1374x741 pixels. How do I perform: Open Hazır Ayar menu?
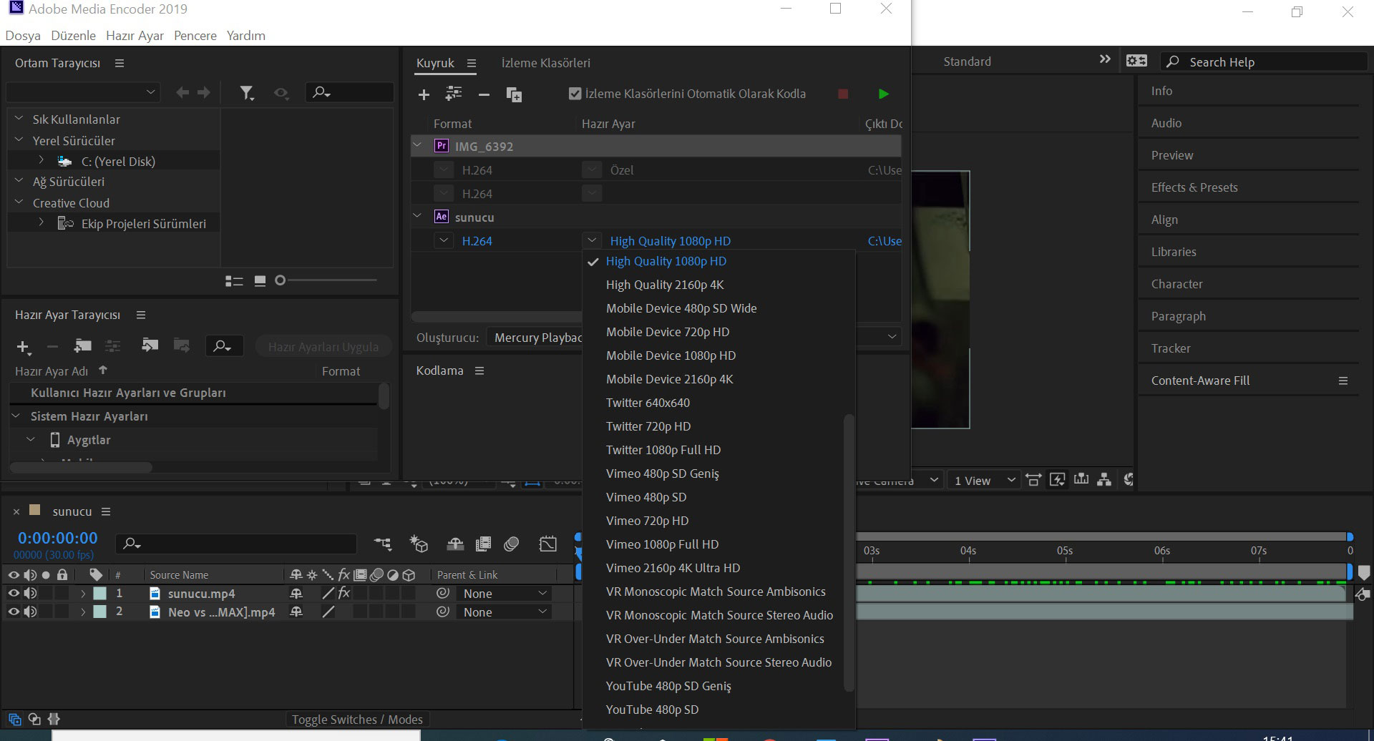pos(135,36)
